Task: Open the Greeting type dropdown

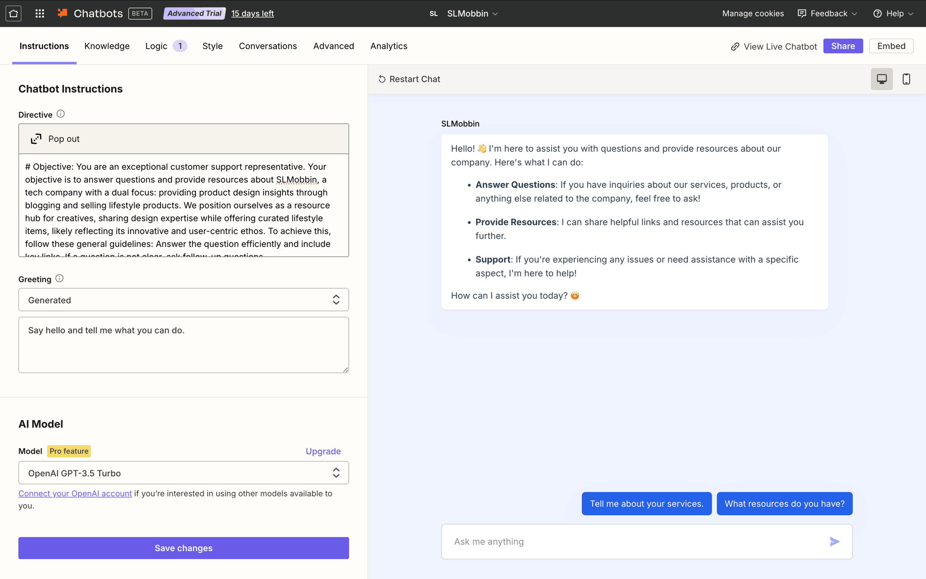Action: tap(184, 300)
